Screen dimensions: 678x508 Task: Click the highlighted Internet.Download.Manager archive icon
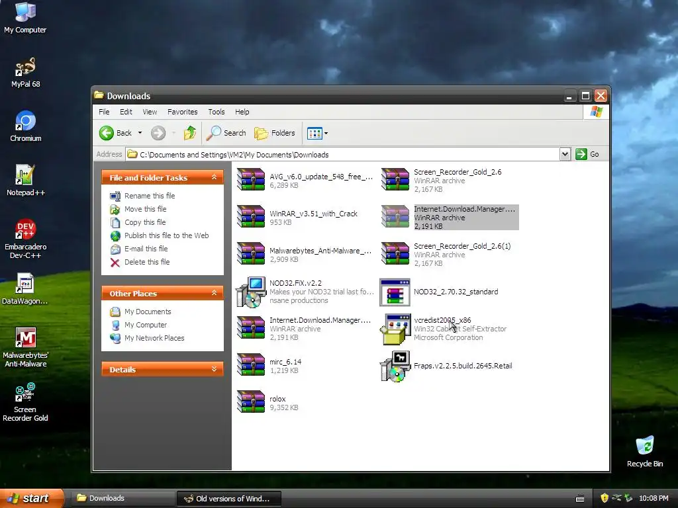point(395,216)
